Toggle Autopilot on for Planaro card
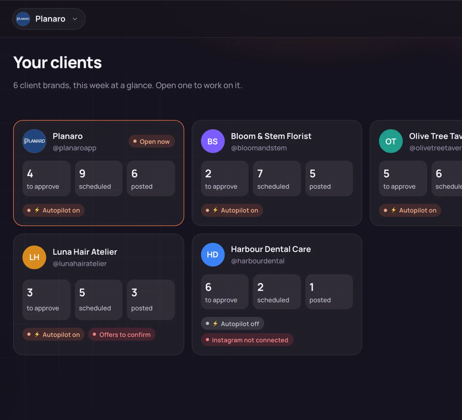The height and width of the screenshot is (420, 462). (x=53, y=210)
